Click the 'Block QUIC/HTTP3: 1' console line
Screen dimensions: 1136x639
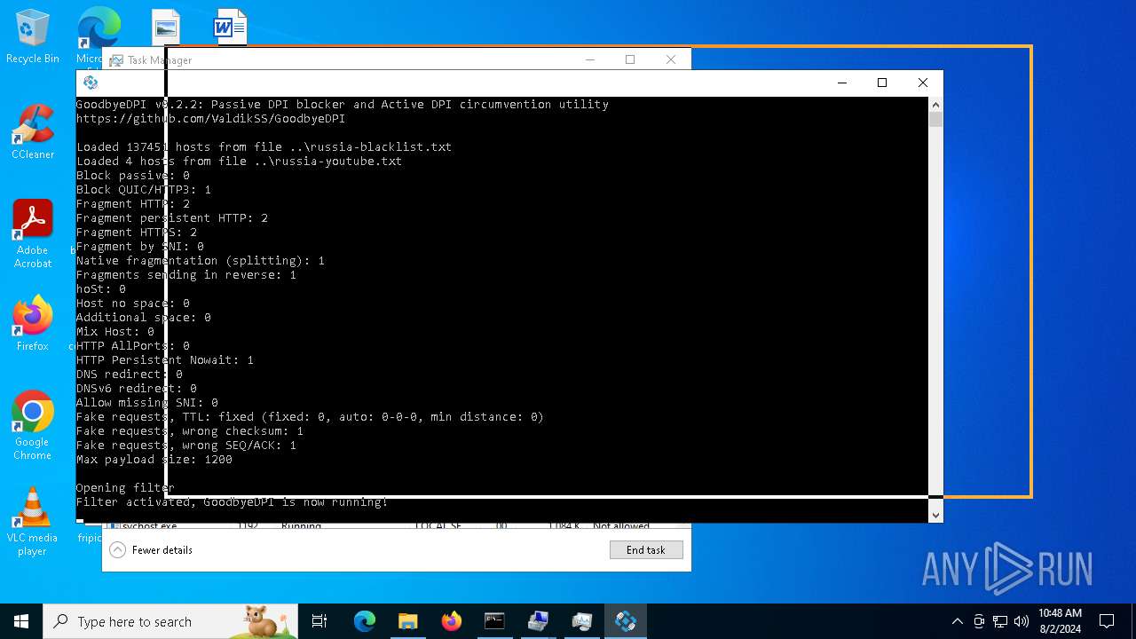click(144, 190)
